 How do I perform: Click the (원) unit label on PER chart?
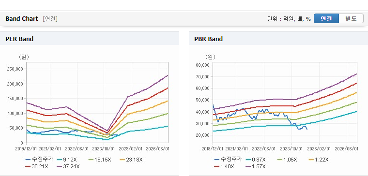24,57
